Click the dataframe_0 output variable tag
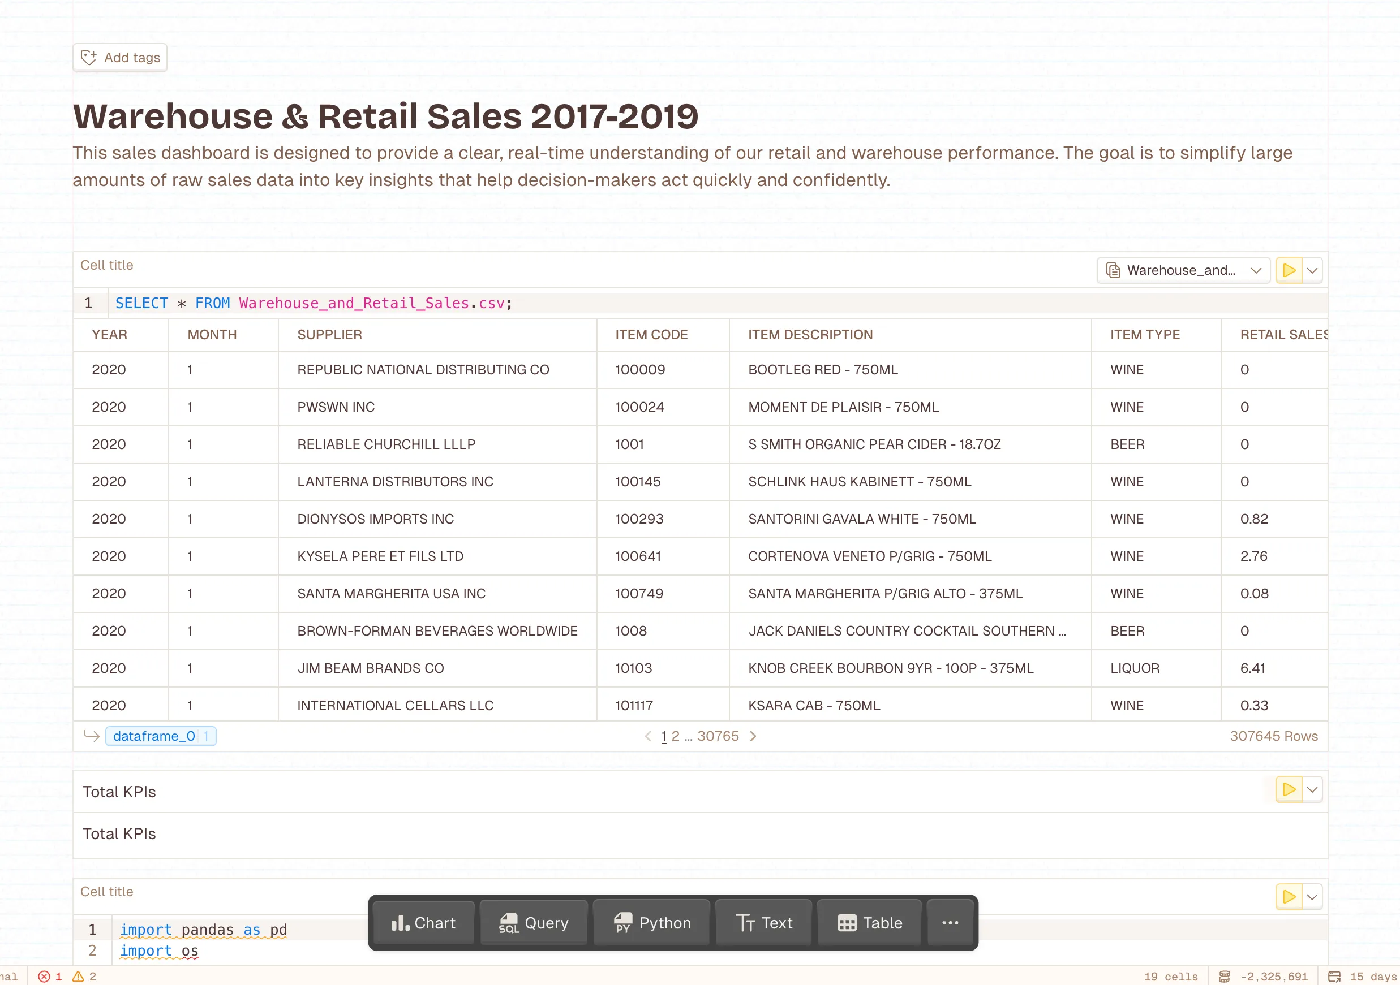Viewport: 1400px width, 985px height. pos(154,736)
